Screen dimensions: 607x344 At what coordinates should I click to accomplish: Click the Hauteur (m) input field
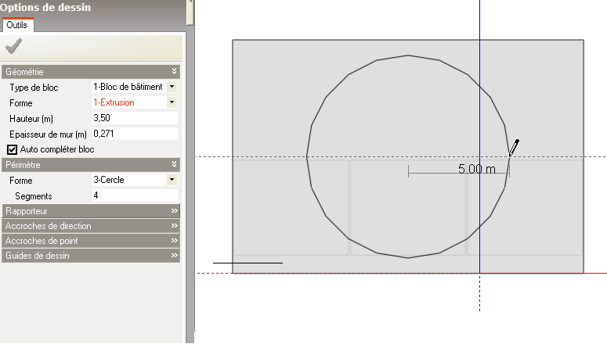(x=134, y=118)
